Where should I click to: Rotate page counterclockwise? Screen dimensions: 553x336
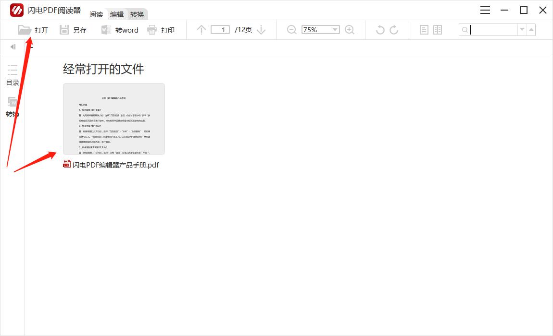click(x=380, y=30)
